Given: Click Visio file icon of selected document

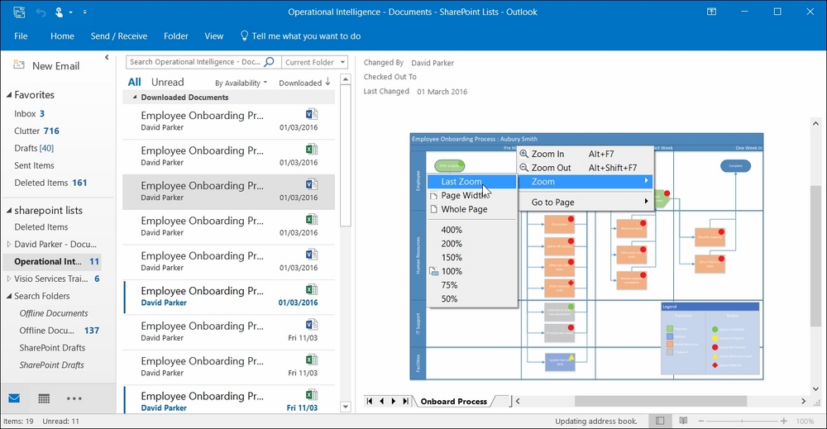Looking at the screenshot, I should 311,184.
